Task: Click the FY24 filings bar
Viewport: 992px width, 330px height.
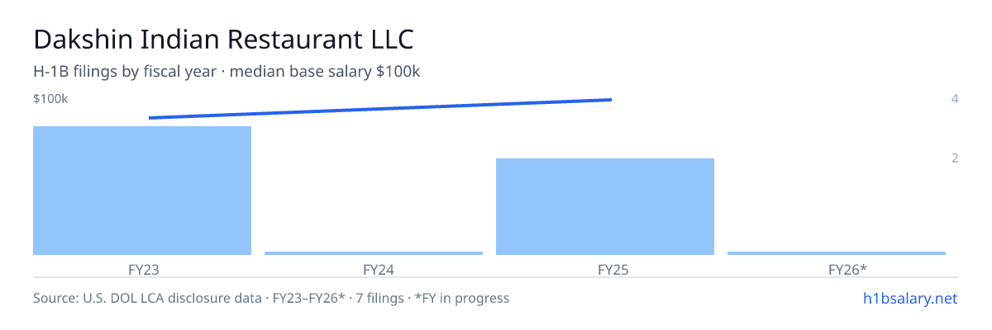Action: tap(374, 253)
